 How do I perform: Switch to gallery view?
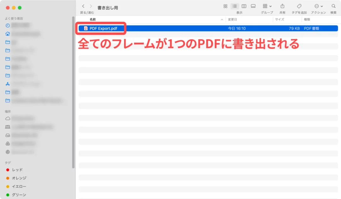(253, 6)
